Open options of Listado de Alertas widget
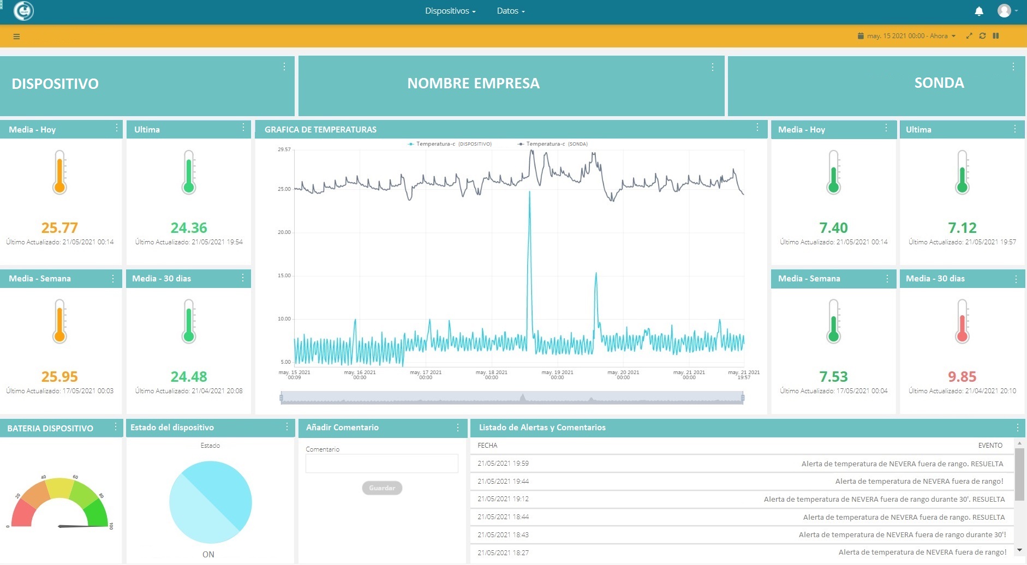This screenshot has width=1027, height=565. (x=1018, y=428)
